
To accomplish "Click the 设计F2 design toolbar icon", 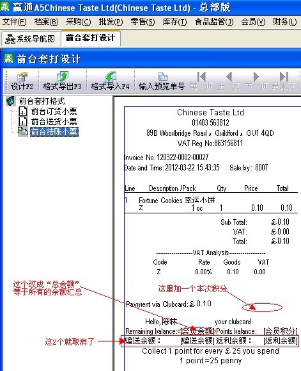I will coord(22,81).
